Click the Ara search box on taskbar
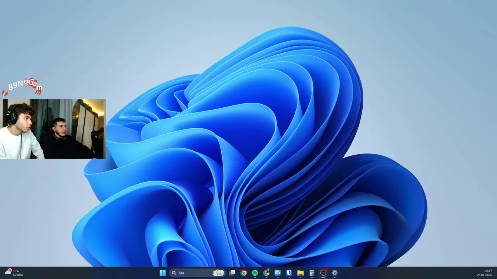 tap(198, 273)
